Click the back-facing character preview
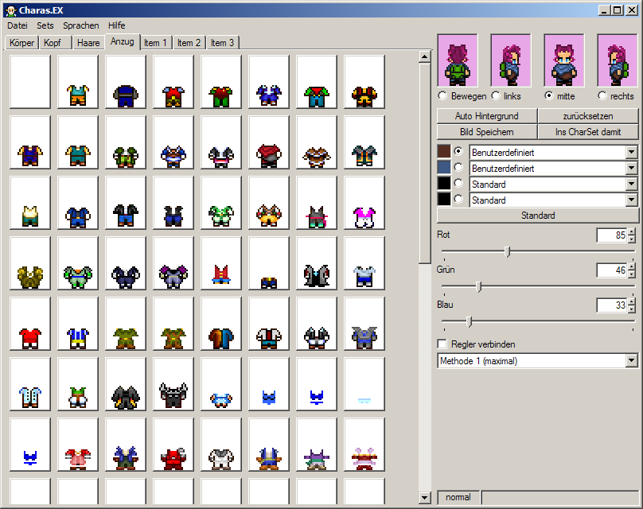 pyautogui.click(x=458, y=60)
